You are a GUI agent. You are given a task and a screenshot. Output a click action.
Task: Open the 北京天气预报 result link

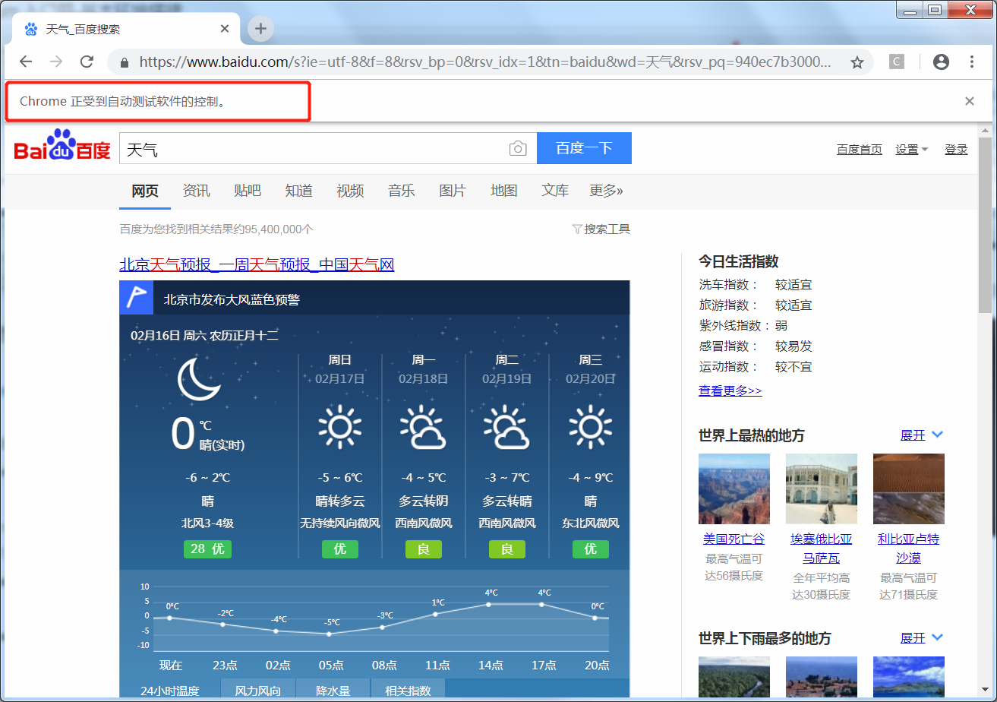point(257,264)
